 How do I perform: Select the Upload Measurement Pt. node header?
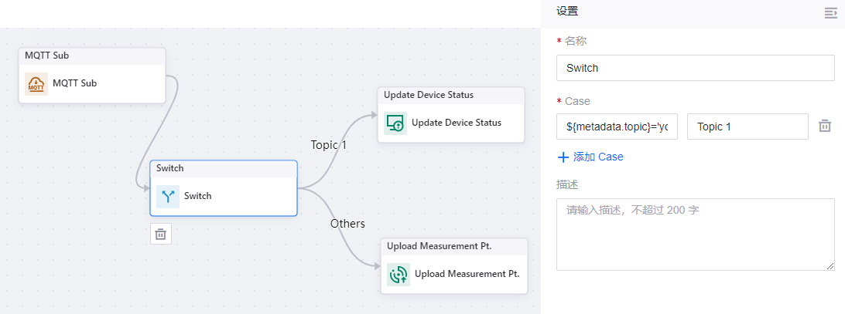[x=454, y=246]
